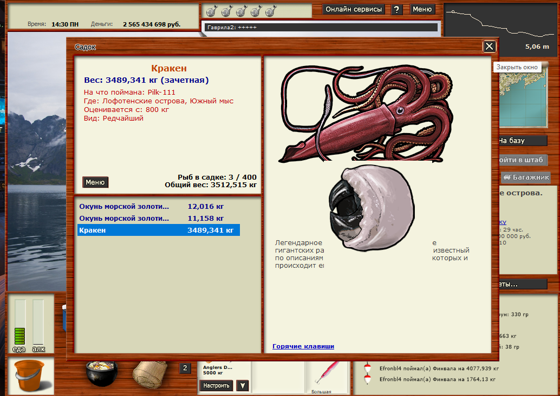This screenshot has height=396, width=560.
Task: Open Онлайн сервисы menu
Action: tap(354, 9)
